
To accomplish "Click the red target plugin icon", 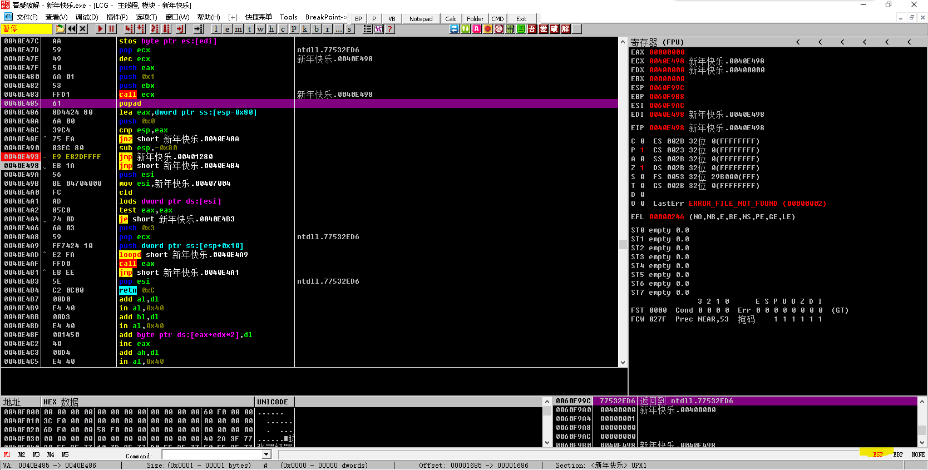I will (499, 29).
